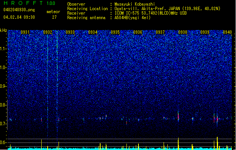Click the meteor count value 27
236x150 pixels.
(x=54, y=17)
